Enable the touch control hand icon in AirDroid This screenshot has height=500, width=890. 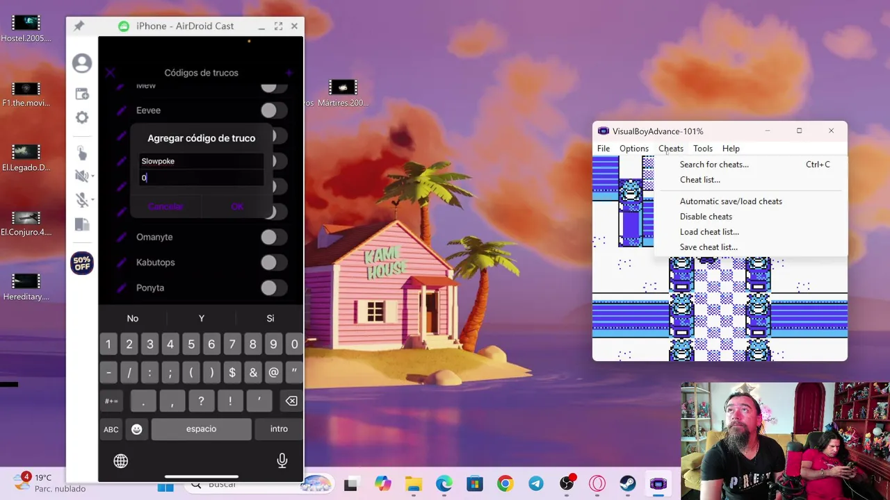(x=82, y=153)
